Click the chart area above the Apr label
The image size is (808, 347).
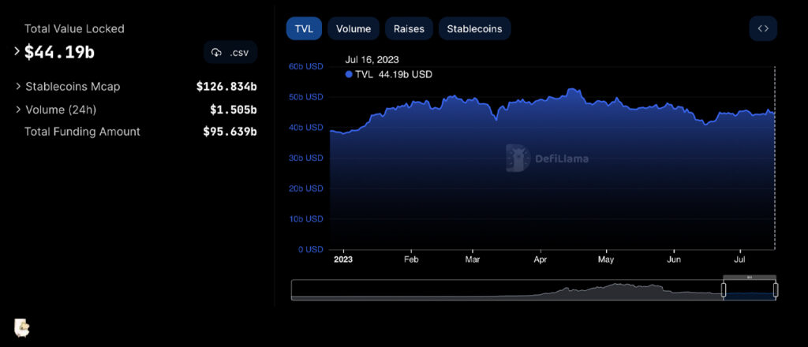tap(541, 173)
